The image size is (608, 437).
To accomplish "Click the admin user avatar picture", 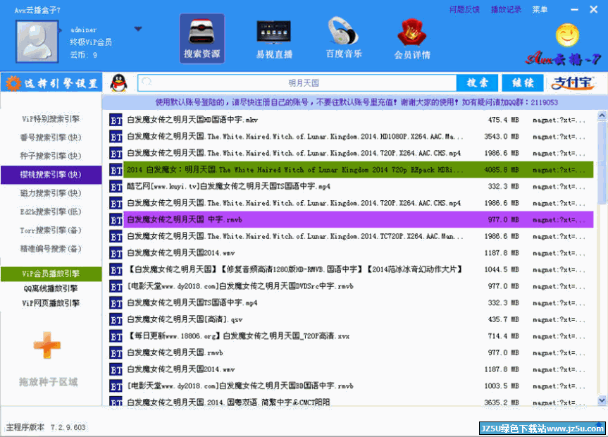I will tap(37, 42).
